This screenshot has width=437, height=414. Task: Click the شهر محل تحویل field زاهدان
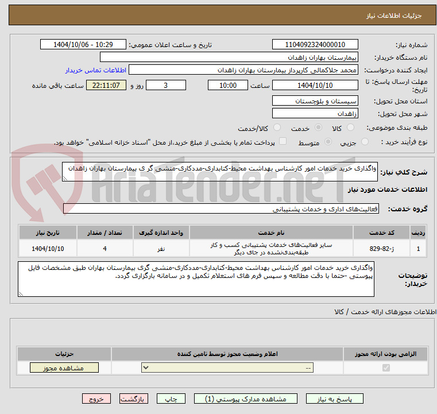click(x=315, y=113)
